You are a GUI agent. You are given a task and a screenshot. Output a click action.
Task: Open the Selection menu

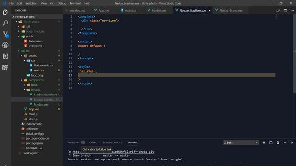click(x=31, y=3)
